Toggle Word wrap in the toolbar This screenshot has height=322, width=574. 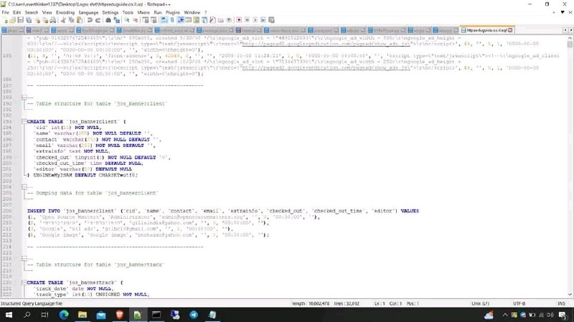click(164, 20)
